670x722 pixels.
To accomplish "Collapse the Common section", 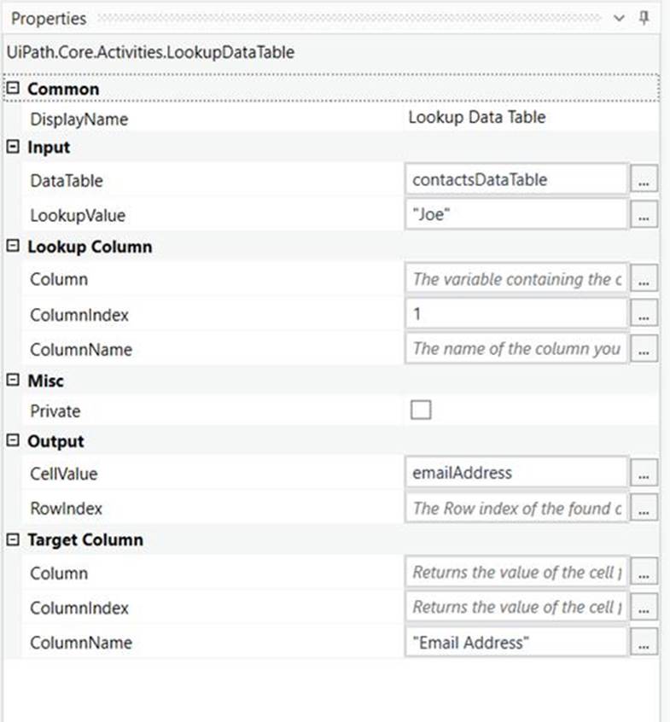I will point(13,89).
